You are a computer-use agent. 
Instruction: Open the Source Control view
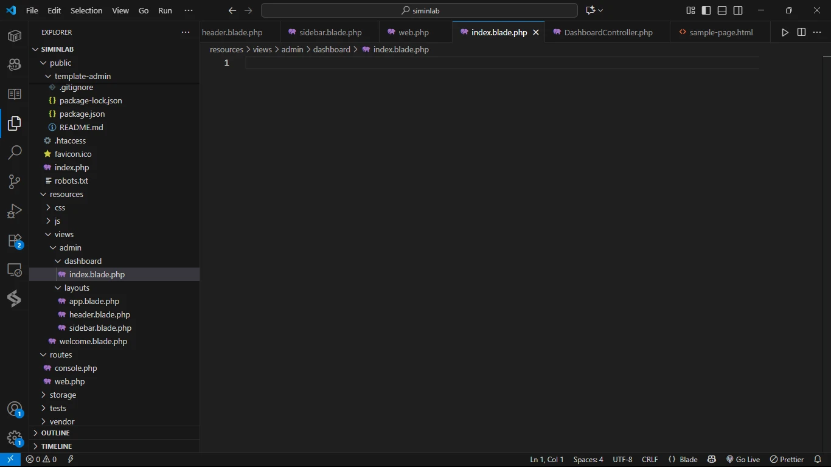pyautogui.click(x=15, y=181)
